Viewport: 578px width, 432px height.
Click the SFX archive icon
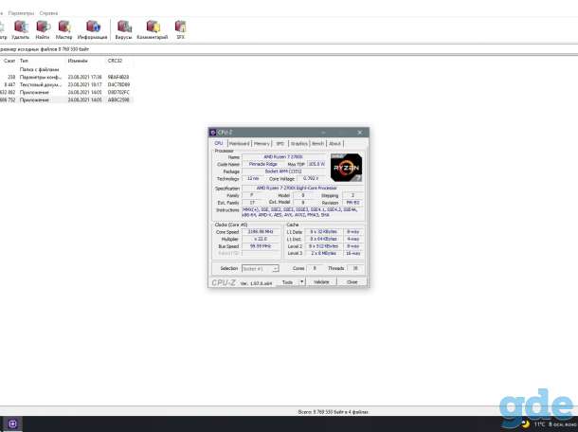(x=181, y=29)
